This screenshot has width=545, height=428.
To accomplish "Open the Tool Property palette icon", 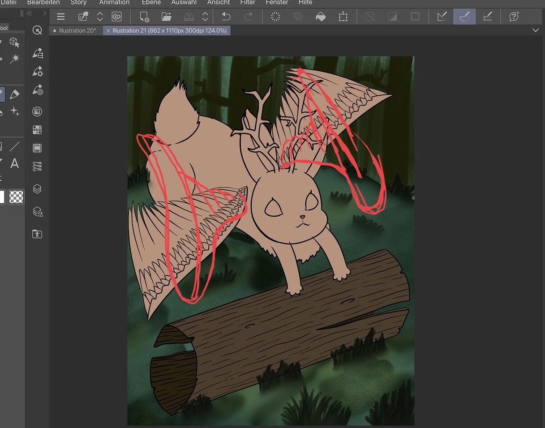I will point(38,72).
